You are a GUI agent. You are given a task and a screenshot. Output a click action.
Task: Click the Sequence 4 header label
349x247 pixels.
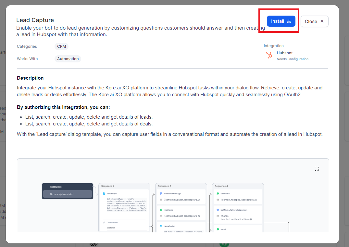[x=221, y=186]
